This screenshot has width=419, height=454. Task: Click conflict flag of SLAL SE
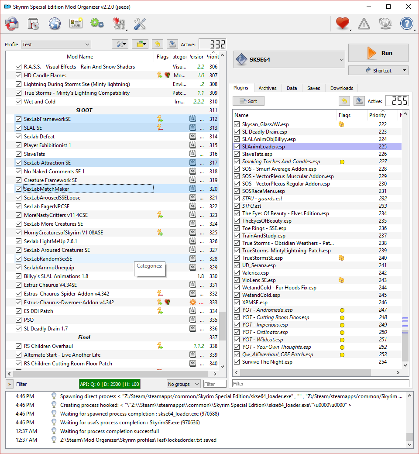pyautogui.click(x=160, y=127)
